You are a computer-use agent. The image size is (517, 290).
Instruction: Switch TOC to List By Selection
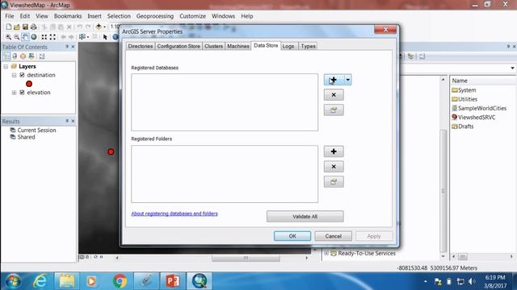point(32,56)
